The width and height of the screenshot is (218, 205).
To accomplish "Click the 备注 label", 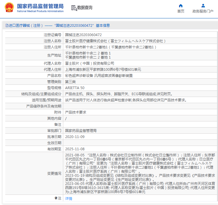I will click(x=58, y=124).
